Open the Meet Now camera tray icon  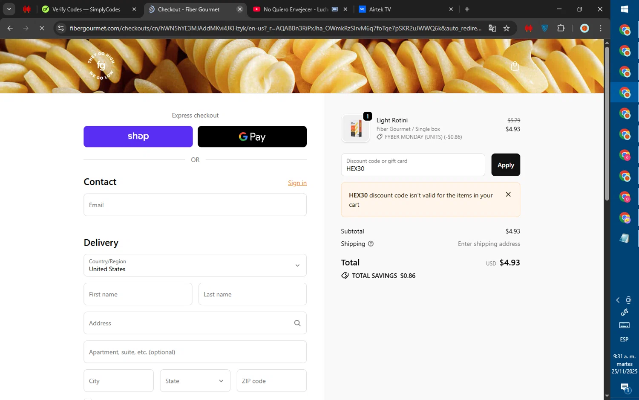pos(629,300)
